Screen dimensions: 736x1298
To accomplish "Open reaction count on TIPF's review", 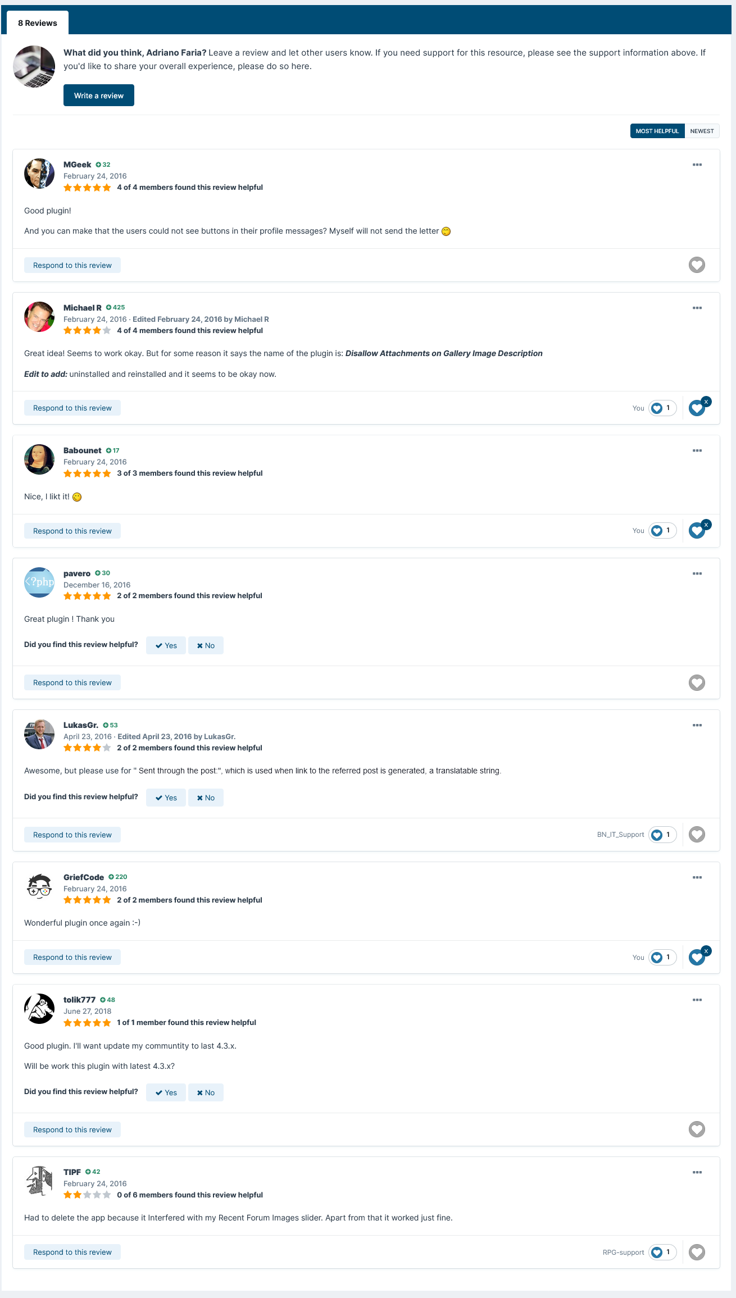I will (x=662, y=1252).
